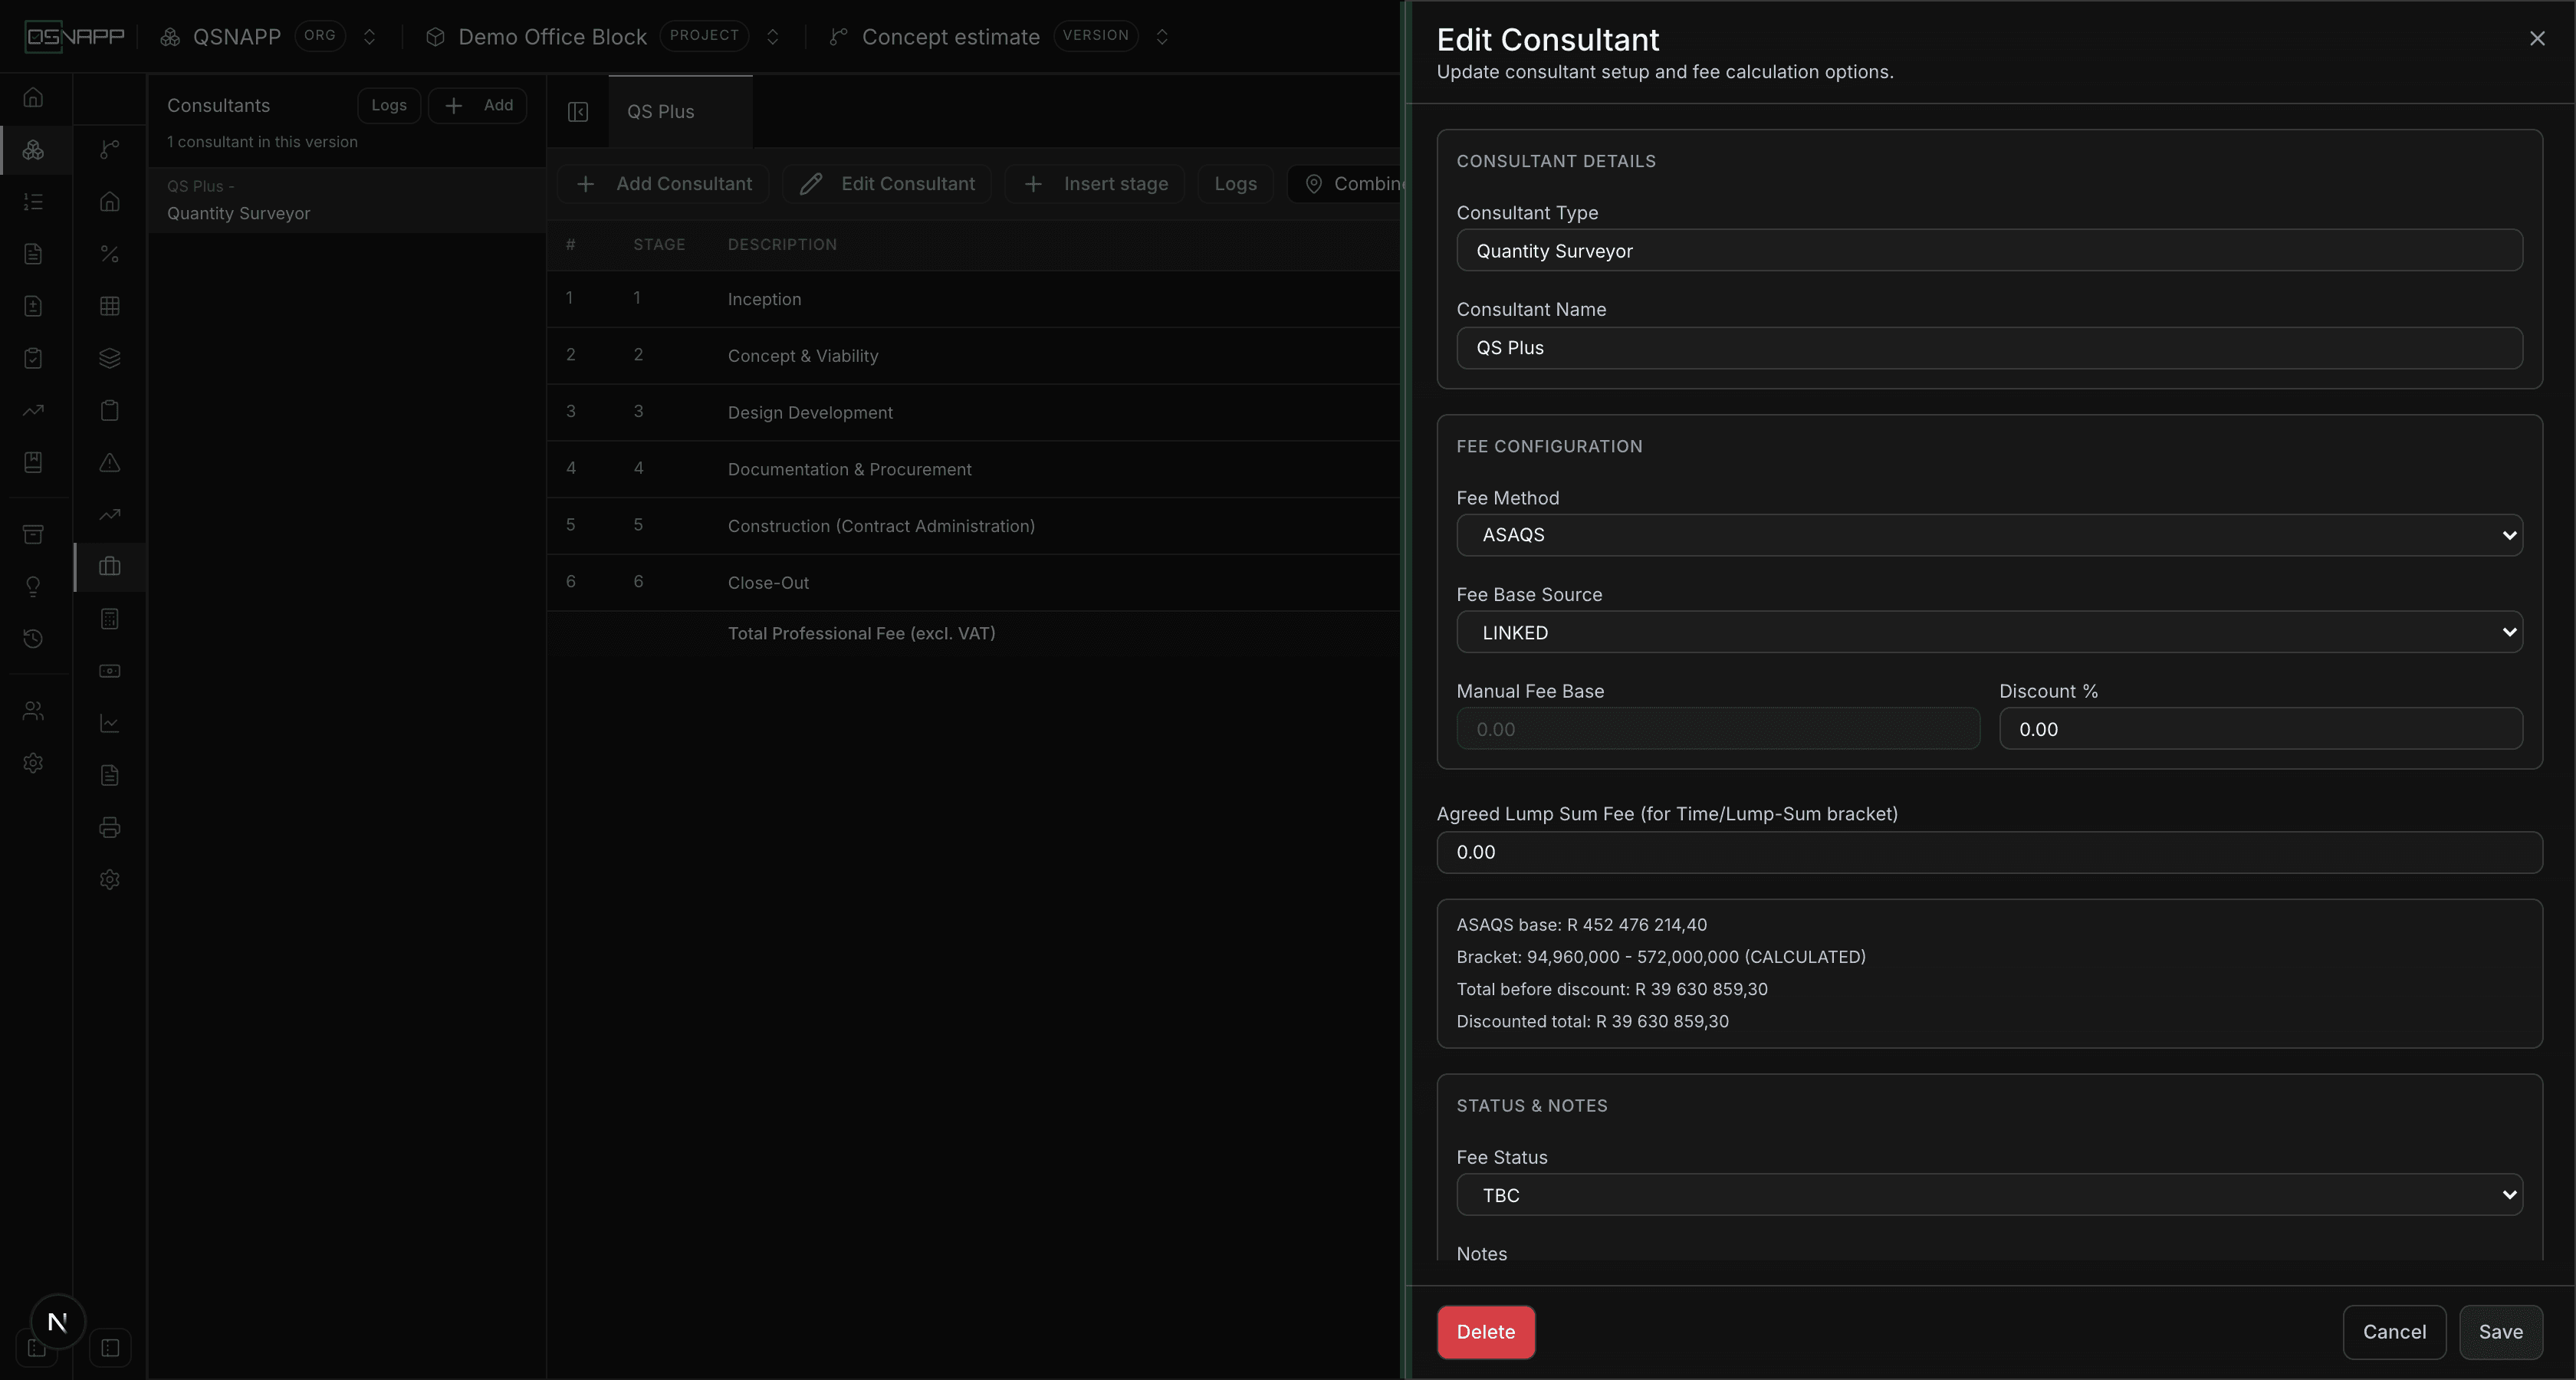Open the calculator icon in inner sidebar
Screen dimensions: 2576x1380
coord(110,619)
